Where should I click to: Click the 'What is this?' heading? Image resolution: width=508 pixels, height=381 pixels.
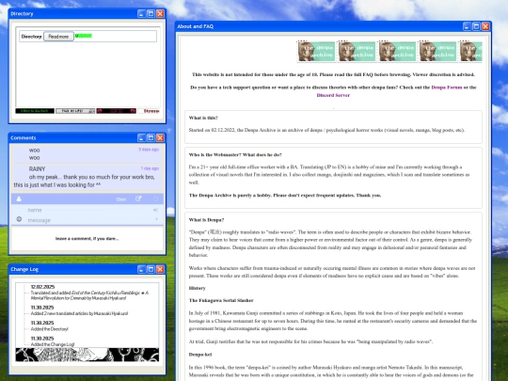203,118
